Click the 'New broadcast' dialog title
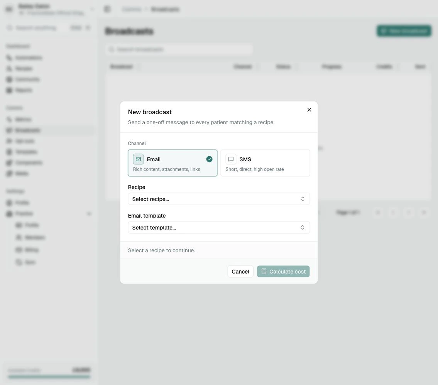This screenshot has height=385, width=438. (150, 112)
